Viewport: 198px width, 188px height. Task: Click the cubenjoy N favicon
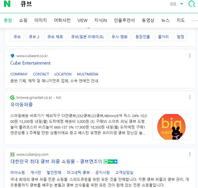(12, 154)
